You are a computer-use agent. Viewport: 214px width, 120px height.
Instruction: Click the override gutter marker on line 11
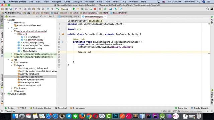[63, 42]
